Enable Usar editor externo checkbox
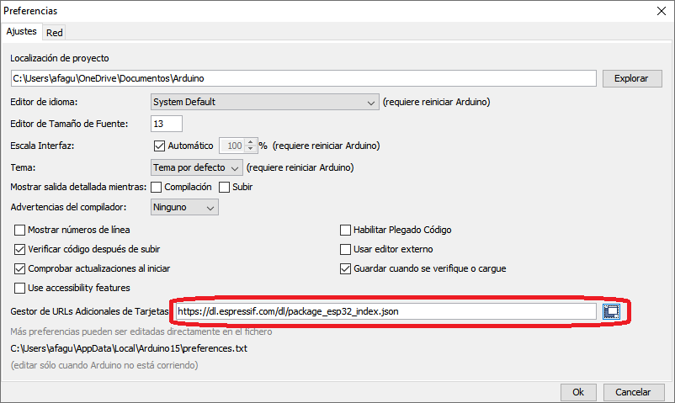Image resolution: width=675 pixels, height=403 pixels. click(x=345, y=249)
